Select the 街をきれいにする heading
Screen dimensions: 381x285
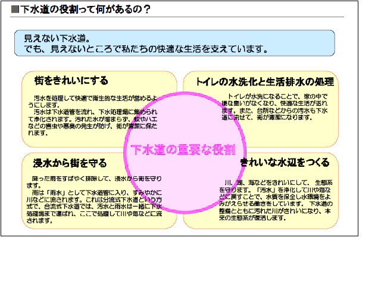pos(71,80)
